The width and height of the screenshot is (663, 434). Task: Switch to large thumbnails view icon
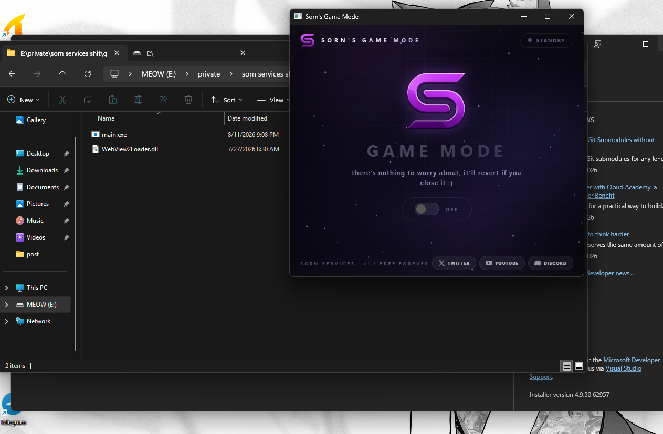pyautogui.click(x=579, y=366)
